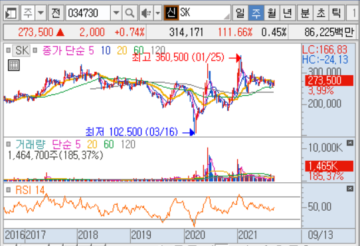
Task: Click the 86,225백만 trading value
Action: click(x=329, y=32)
